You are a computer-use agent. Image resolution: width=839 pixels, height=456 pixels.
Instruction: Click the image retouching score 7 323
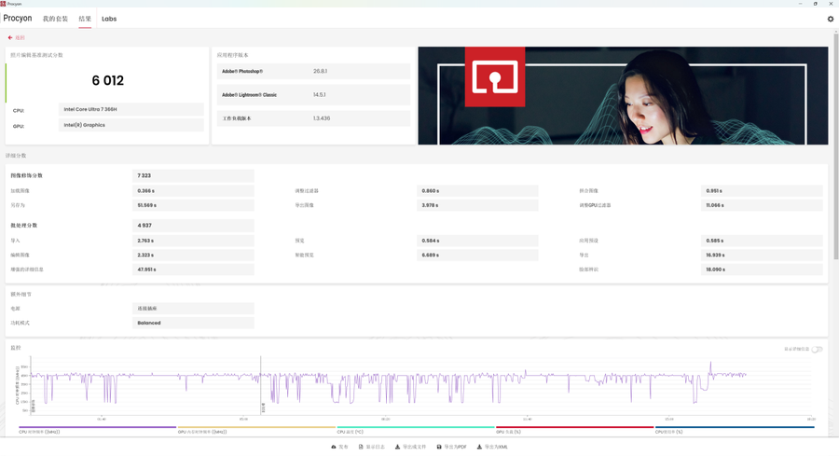point(193,175)
